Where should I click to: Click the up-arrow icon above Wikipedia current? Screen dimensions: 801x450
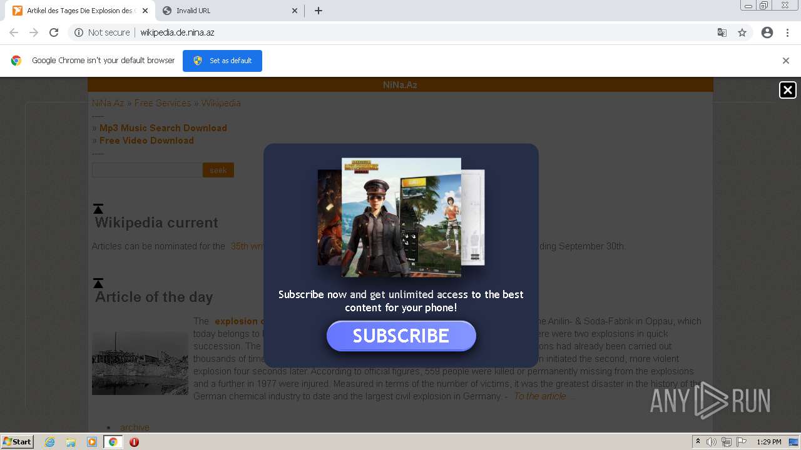coord(98,209)
